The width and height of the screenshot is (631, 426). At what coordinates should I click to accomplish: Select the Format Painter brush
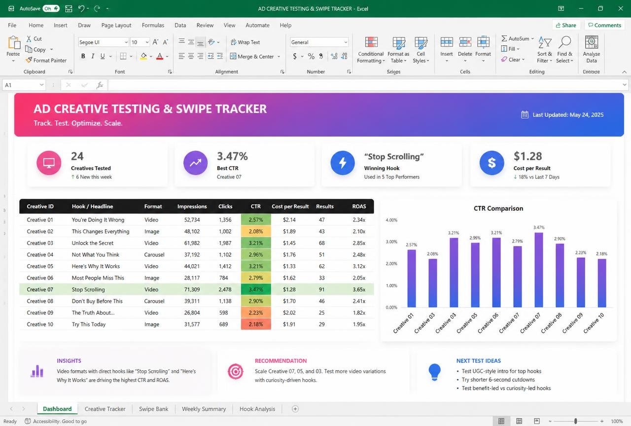(29, 60)
